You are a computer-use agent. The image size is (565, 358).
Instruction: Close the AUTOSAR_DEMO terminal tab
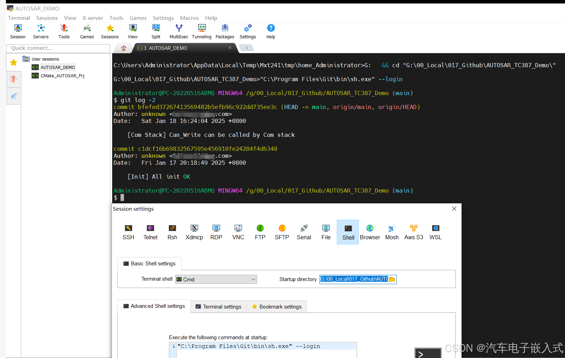point(230,48)
